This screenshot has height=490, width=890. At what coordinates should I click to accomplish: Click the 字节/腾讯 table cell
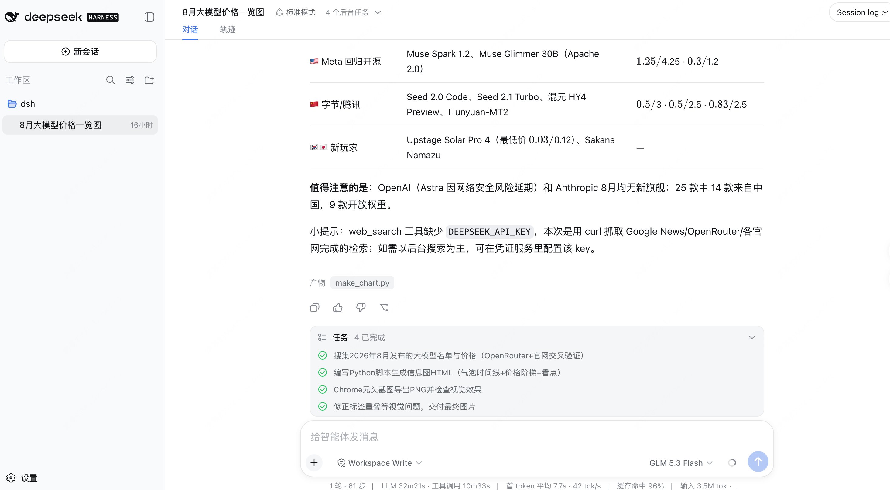coord(335,105)
